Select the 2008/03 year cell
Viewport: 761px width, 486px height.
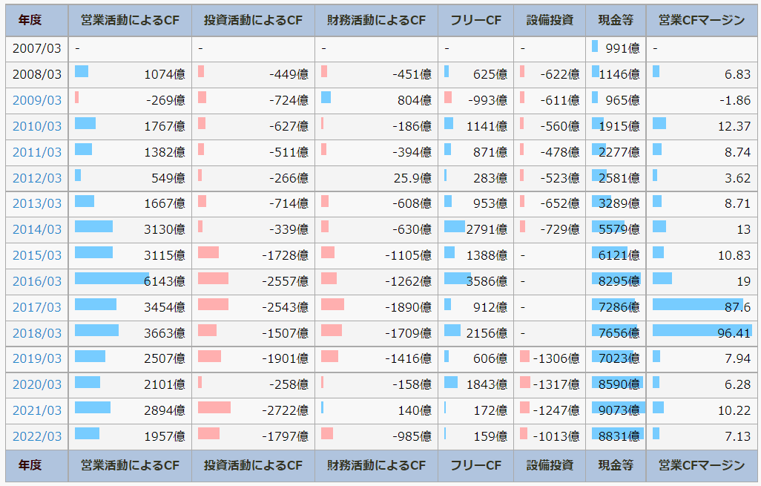(37, 74)
